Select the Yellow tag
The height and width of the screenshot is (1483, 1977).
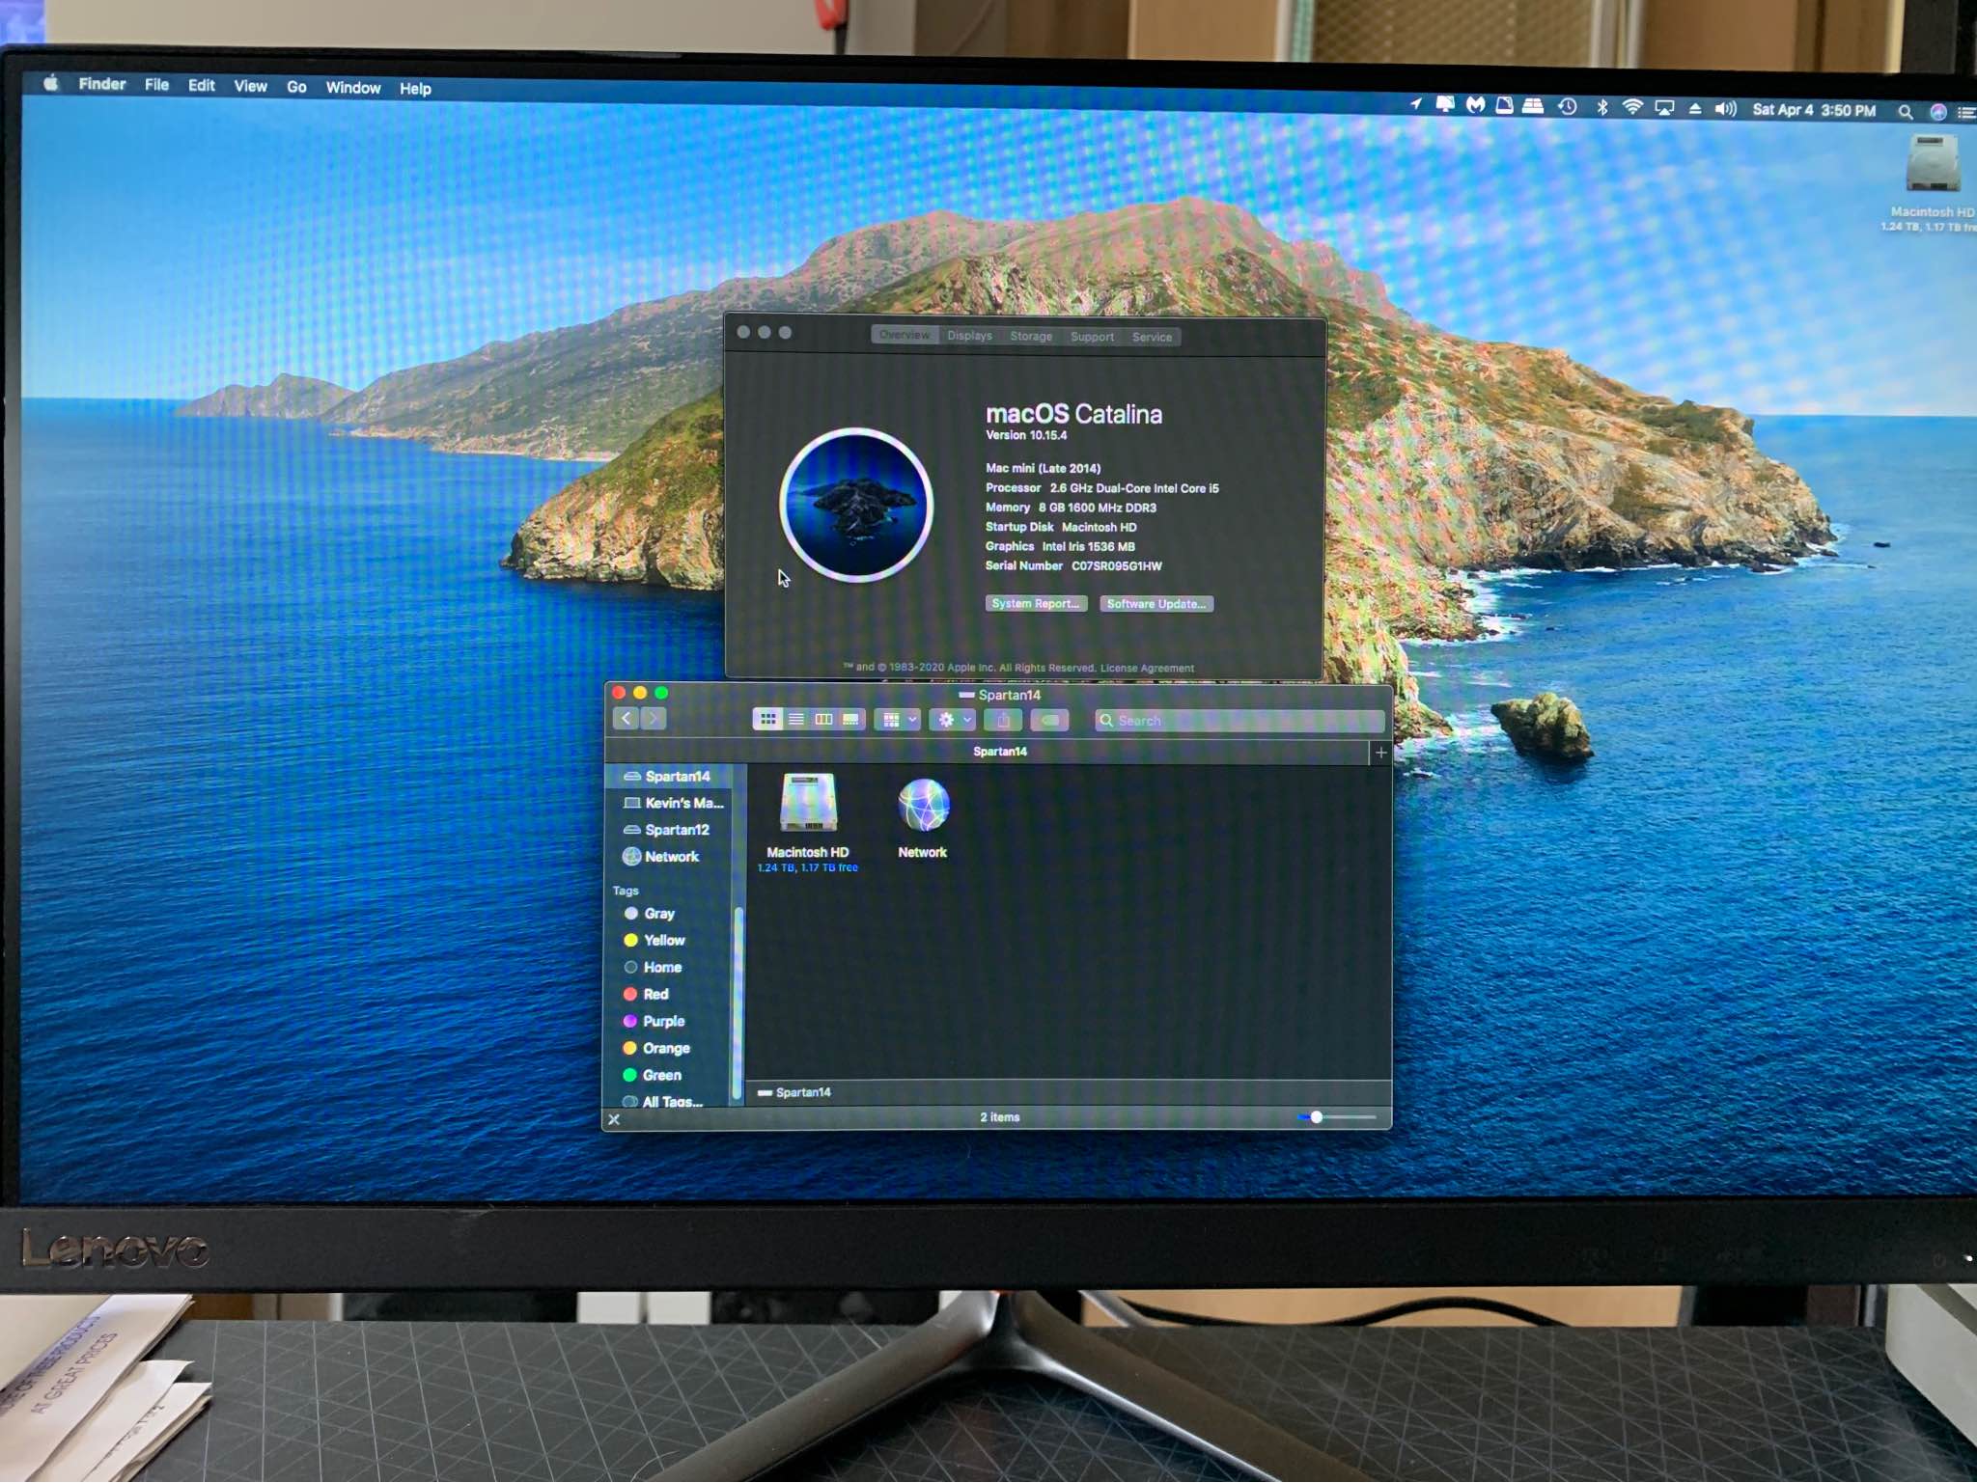pyautogui.click(x=654, y=941)
